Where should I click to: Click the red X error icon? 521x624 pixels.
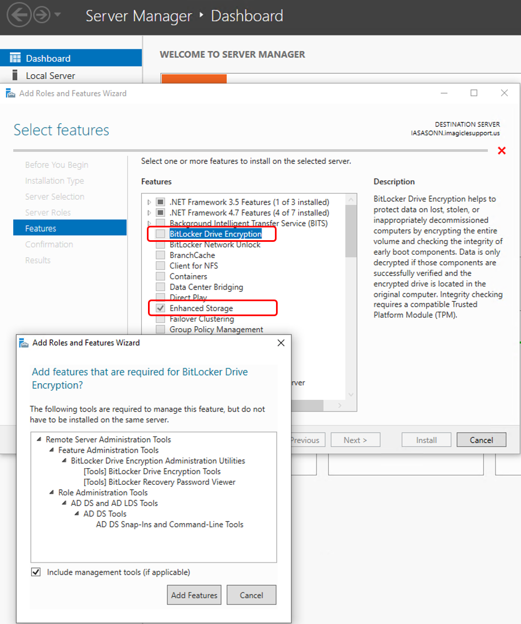(x=502, y=151)
